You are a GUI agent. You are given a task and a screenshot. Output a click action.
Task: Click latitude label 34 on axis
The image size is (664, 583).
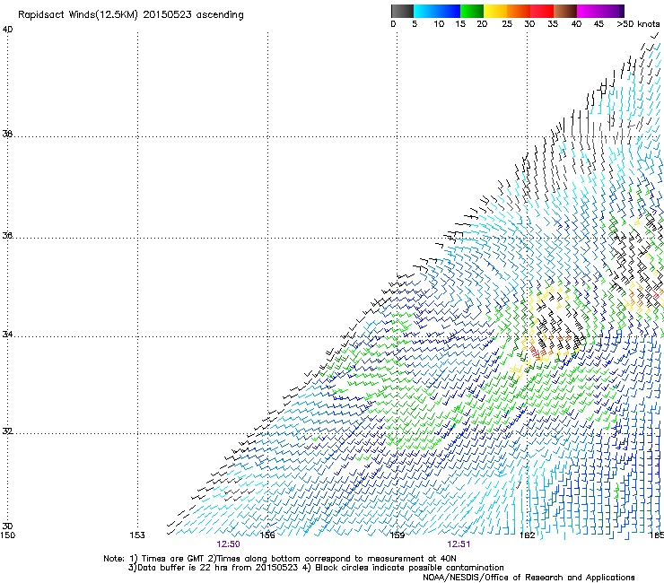(x=7, y=335)
